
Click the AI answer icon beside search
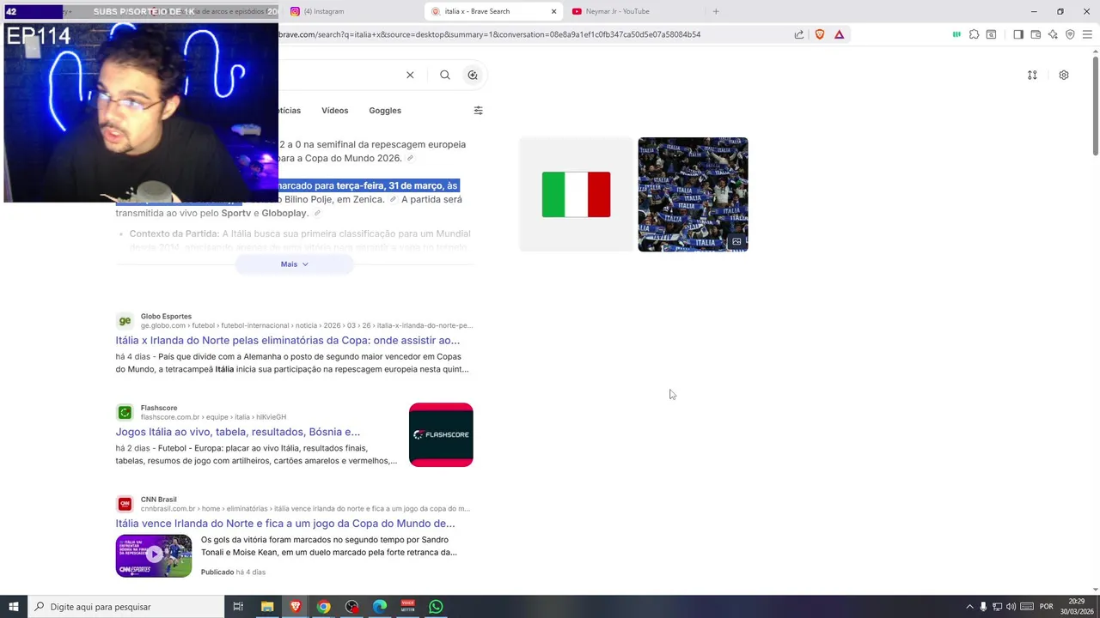pos(473,75)
